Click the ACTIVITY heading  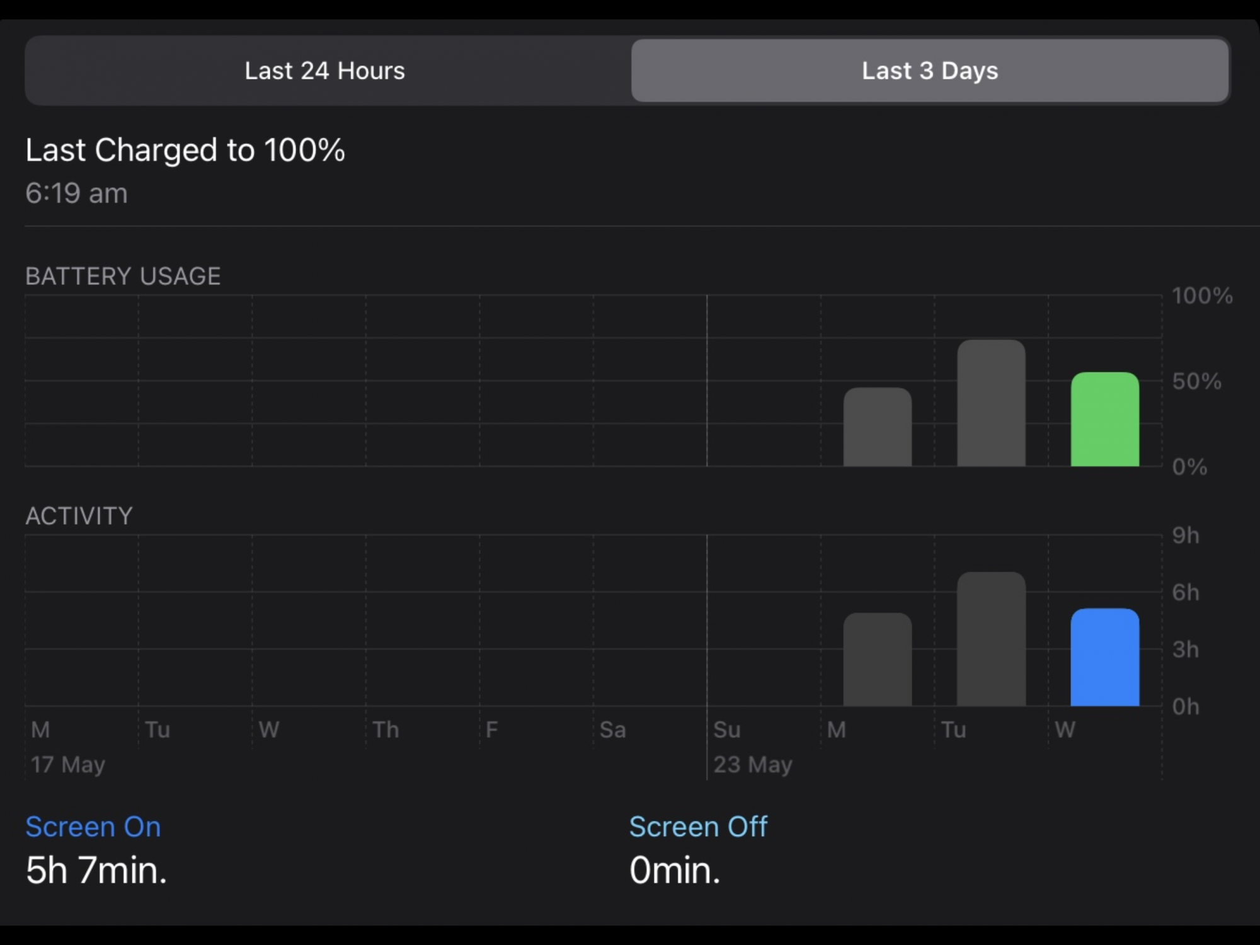tap(79, 516)
